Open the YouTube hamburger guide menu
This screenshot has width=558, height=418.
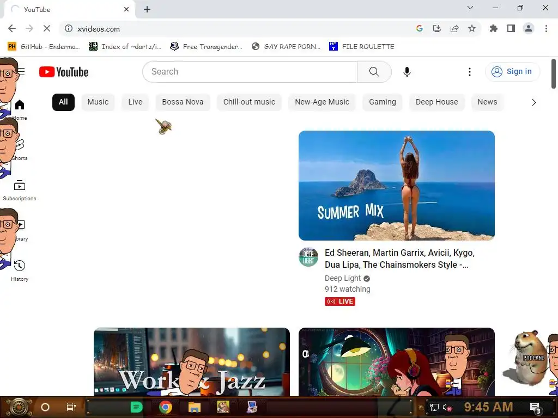point(21,71)
